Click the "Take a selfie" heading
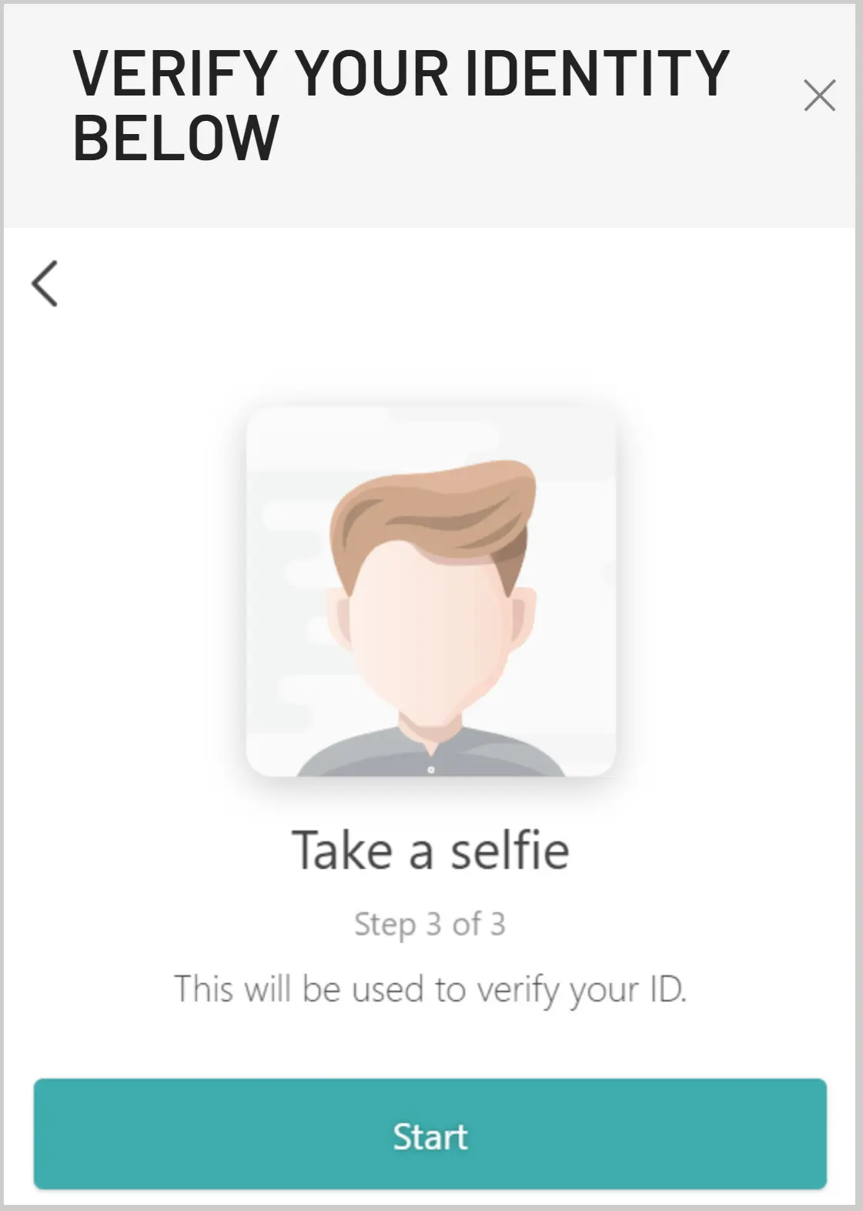863x1211 pixels. click(x=430, y=850)
